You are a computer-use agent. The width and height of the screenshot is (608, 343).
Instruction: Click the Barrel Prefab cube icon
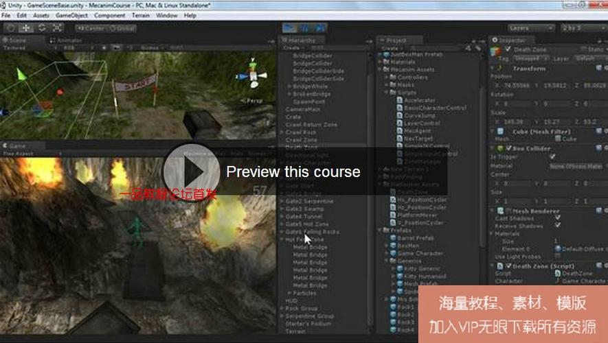(x=393, y=238)
